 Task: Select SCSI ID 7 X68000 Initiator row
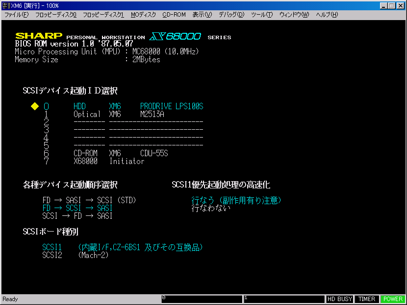coord(94,162)
